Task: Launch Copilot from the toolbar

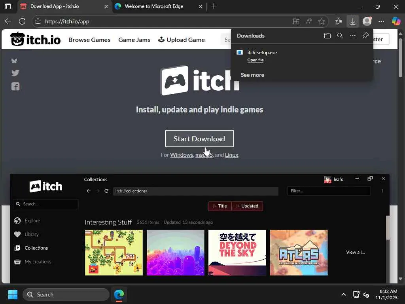Action: coord(396,21)
